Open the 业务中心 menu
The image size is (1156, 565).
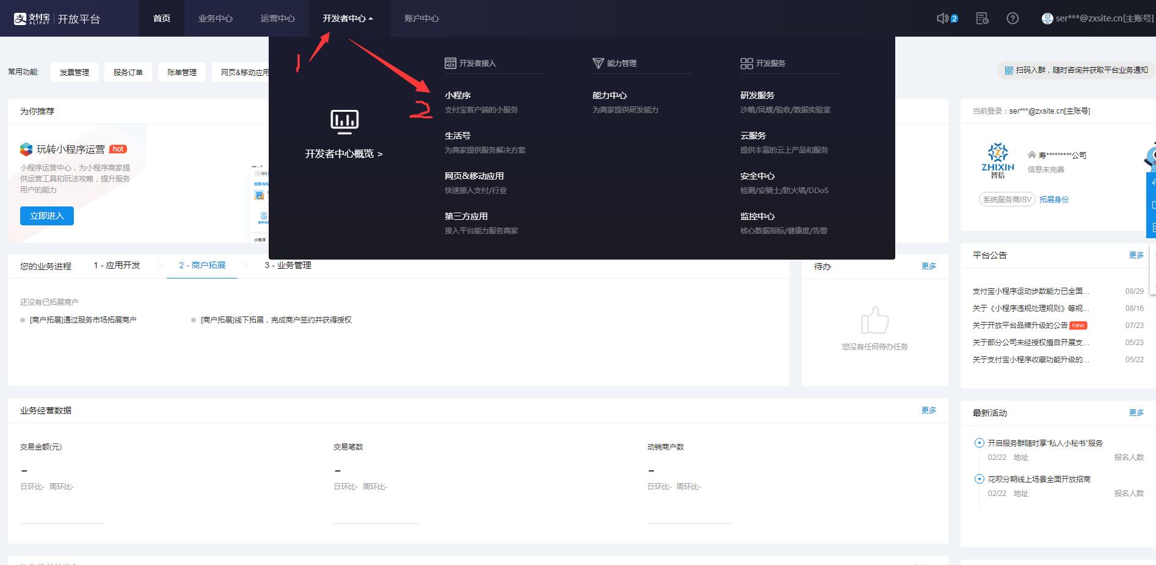(215, 18)
